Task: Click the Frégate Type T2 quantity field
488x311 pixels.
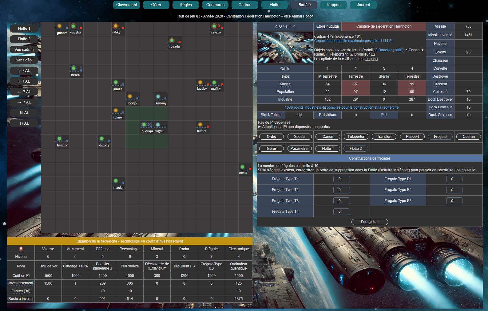Action: 342,190
